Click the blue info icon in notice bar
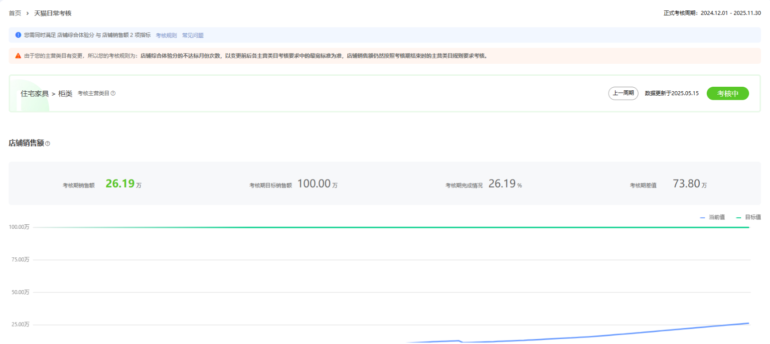770x344 pixels. 18,35
